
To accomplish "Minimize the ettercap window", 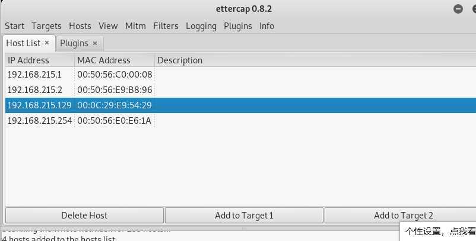I will click(x=458, y=9).
